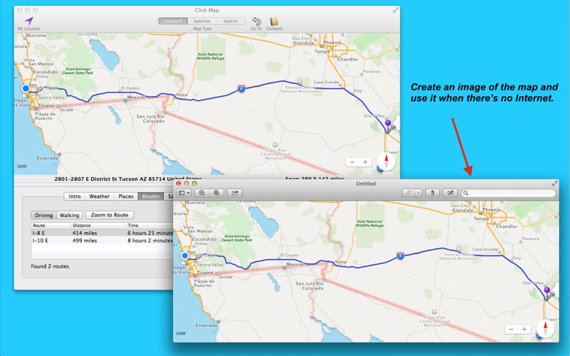Enter full screen for the Untitled window
This screenshot has width=570, height=356.
click(x=554, y=184)
